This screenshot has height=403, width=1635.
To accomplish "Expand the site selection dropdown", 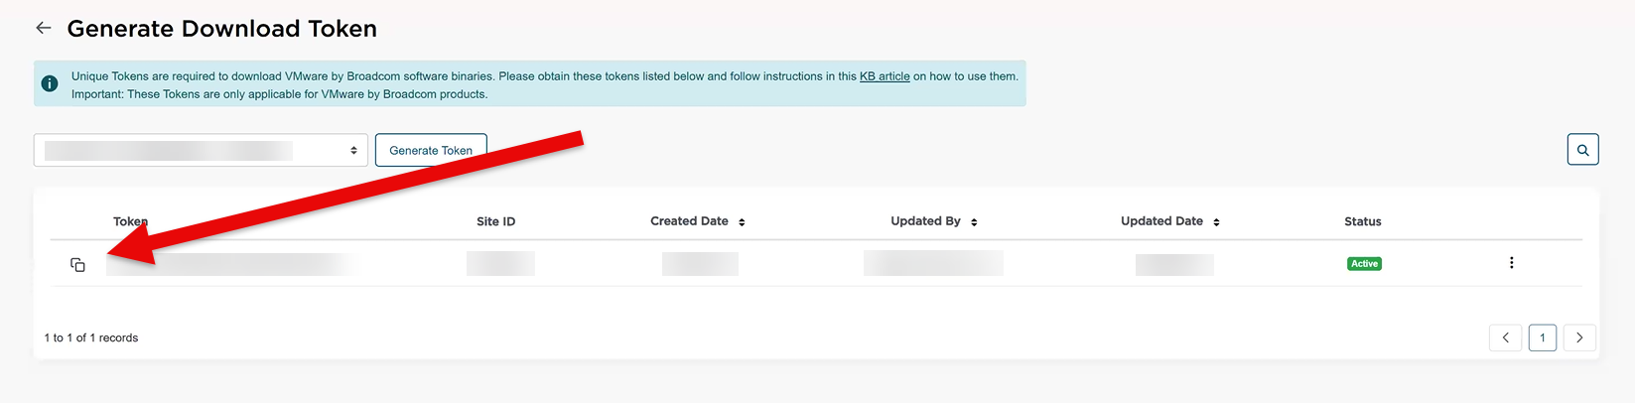I will [x=201, y=150].
